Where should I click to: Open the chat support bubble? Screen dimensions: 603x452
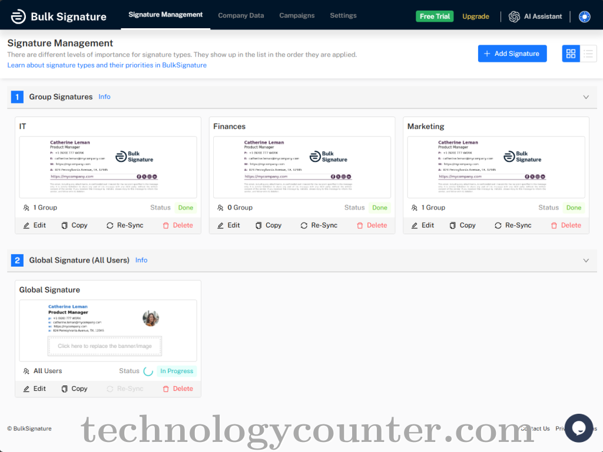point(579,428)
